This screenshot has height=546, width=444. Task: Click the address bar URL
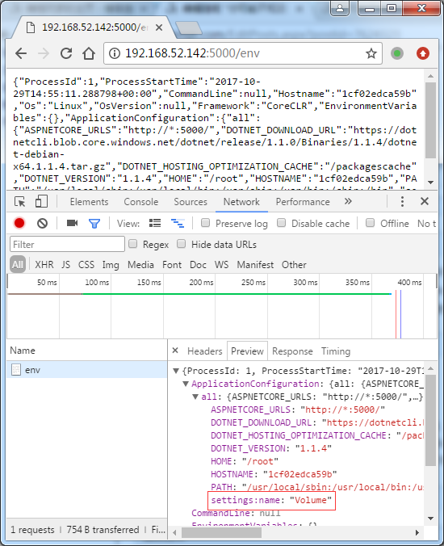click(x=192, y=53)
